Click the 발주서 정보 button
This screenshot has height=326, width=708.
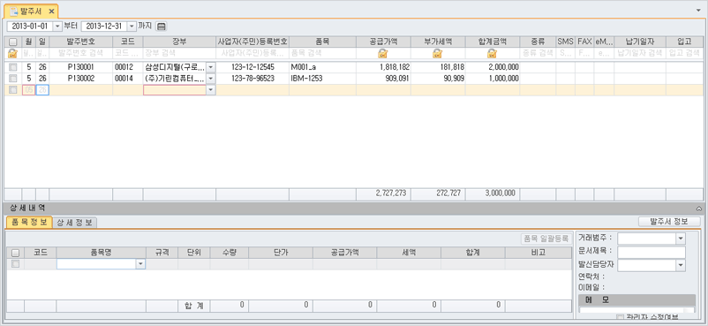click(x=669, y=222)
